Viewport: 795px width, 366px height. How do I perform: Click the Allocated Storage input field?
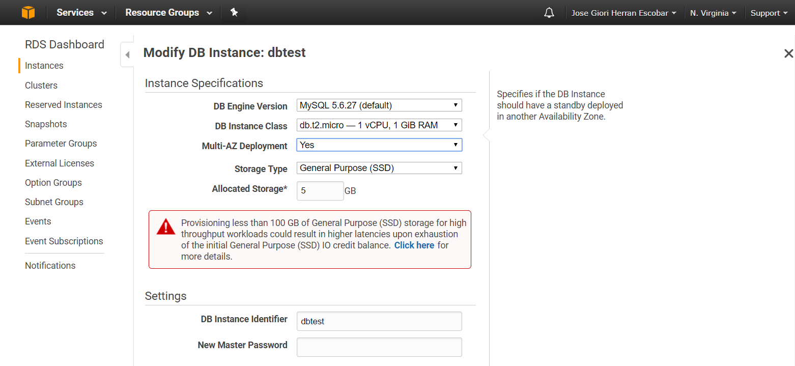[x=320, y=191]
